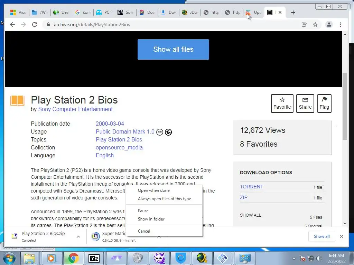Image resolution: width=354 pixels, height=265 pixels.
Task: Open a new browser tab
Action: (x=293, y=13)
